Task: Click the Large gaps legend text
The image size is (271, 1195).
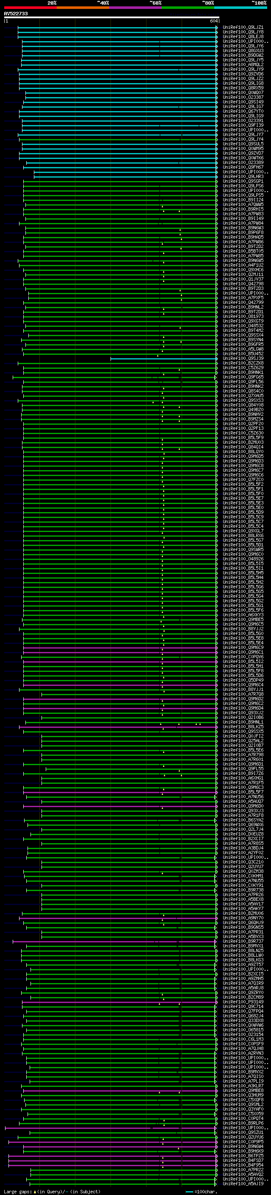Action: (x=52, y=1192)
